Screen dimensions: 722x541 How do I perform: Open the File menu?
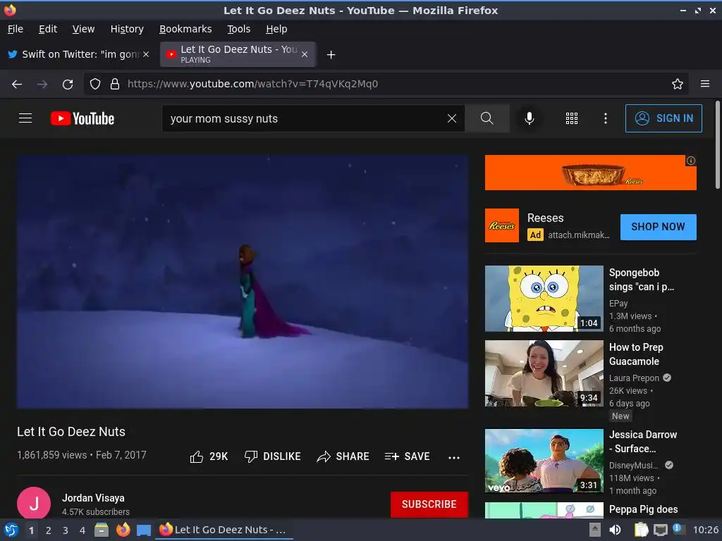coord(16,29)
